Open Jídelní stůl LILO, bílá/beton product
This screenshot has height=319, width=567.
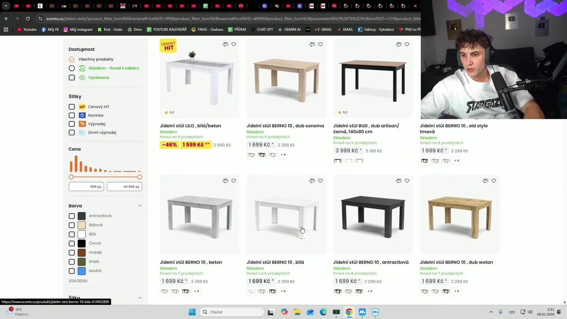point(190,126)
